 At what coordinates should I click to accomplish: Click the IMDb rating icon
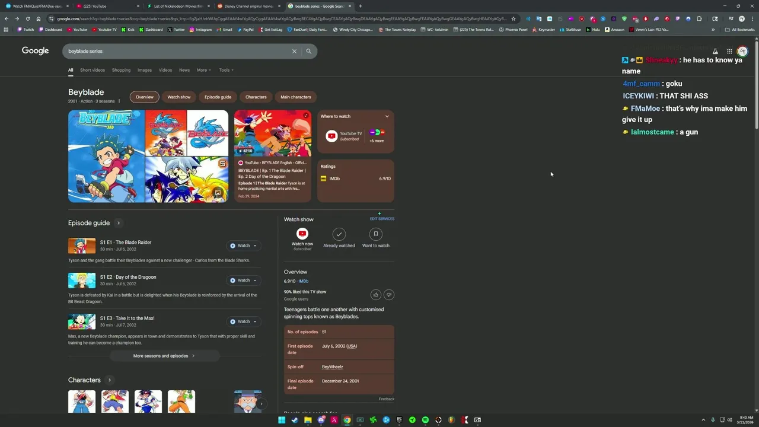pyautogui.click(x=323, y=179)
